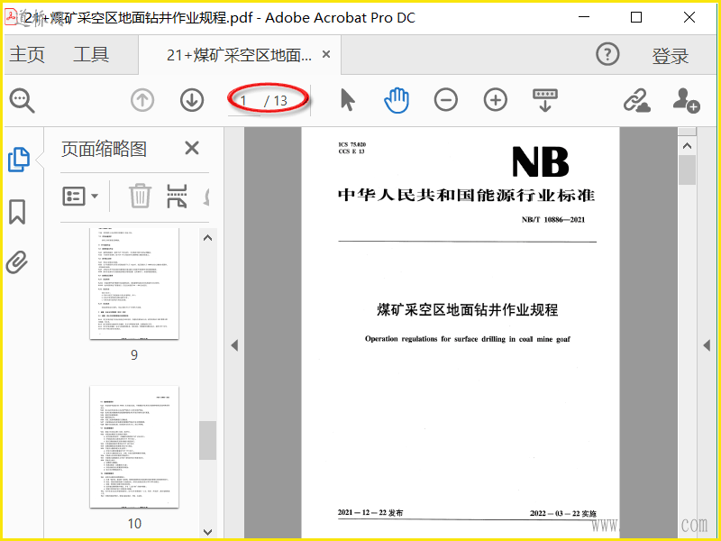
Task: Share the file with other people
Action: (686, 100)
